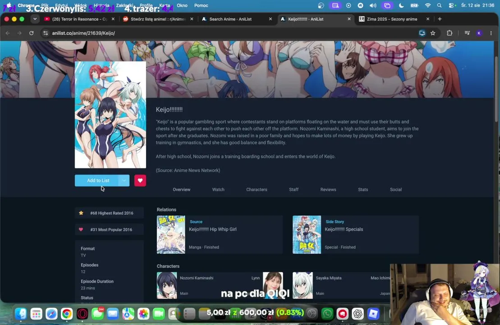Click the install app icon in address bar
The width and height of the screenshot is (500, 325).
coord(422,33)
